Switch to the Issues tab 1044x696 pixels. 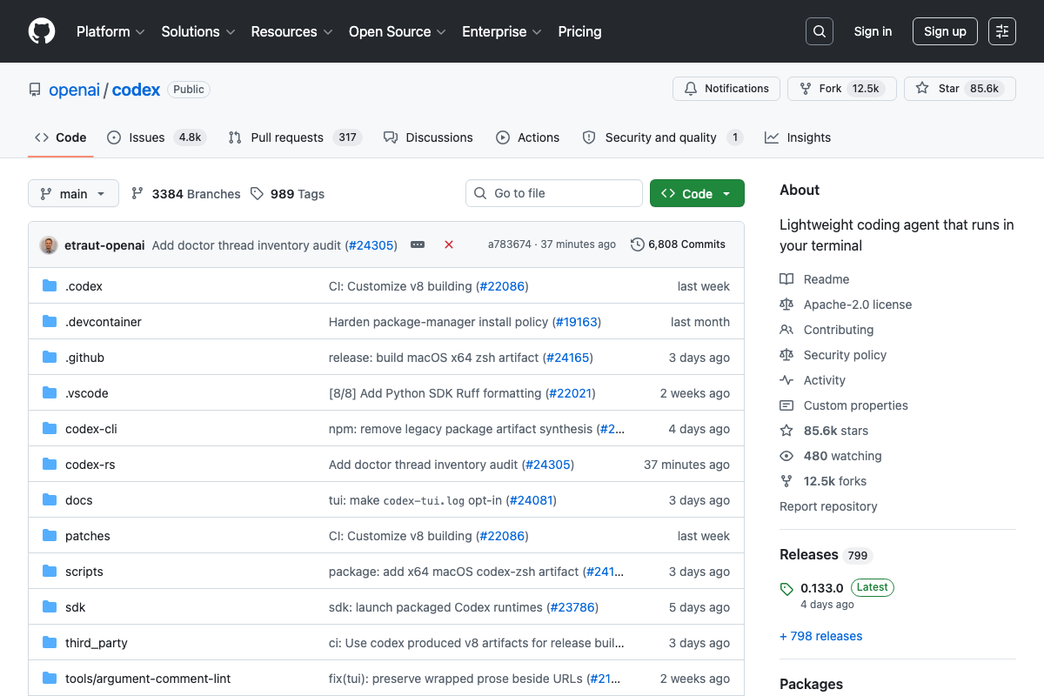pos(155,137)
